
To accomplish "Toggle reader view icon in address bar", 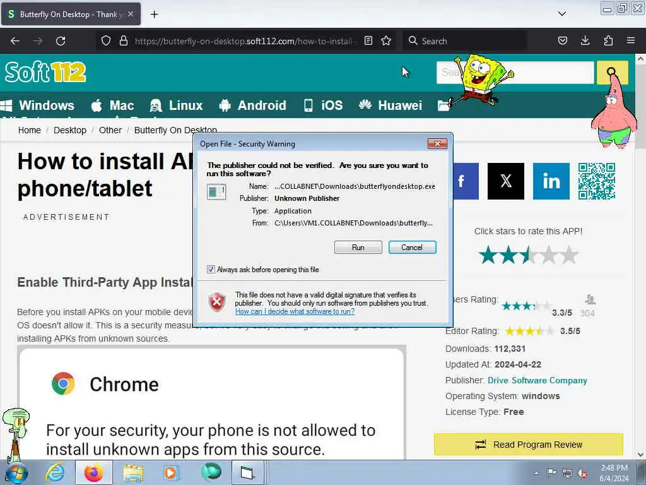I will click(368, 41).
